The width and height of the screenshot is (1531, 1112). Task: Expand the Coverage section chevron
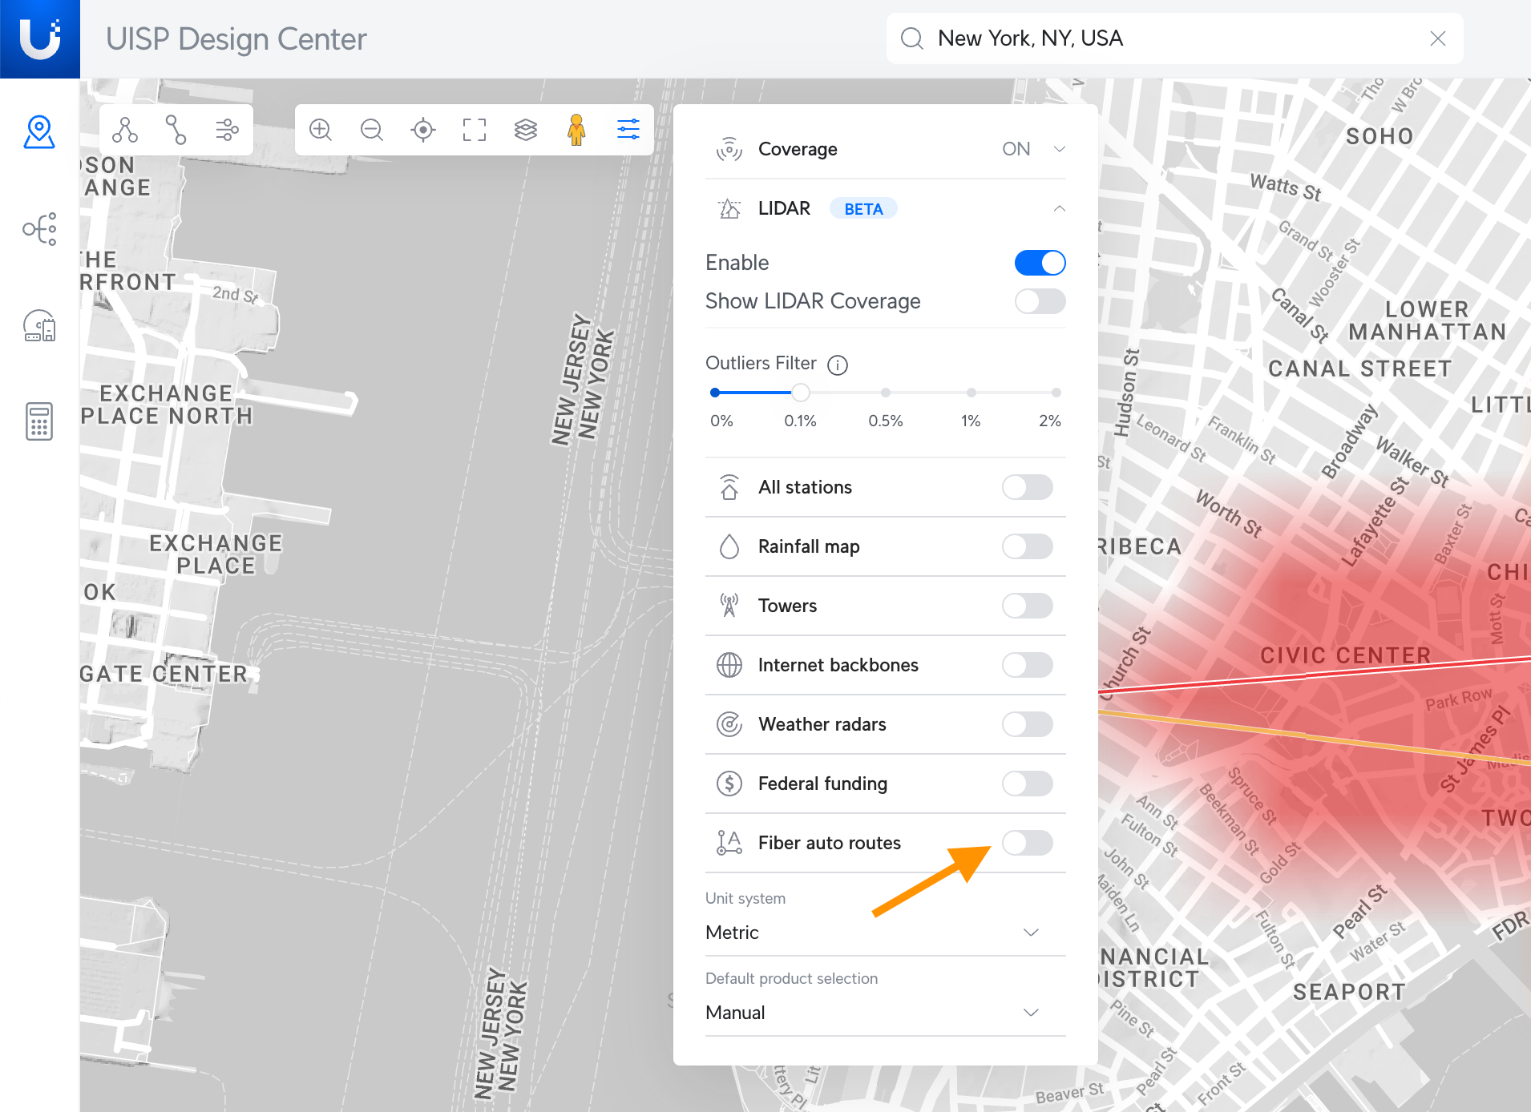pos(1059,149)
